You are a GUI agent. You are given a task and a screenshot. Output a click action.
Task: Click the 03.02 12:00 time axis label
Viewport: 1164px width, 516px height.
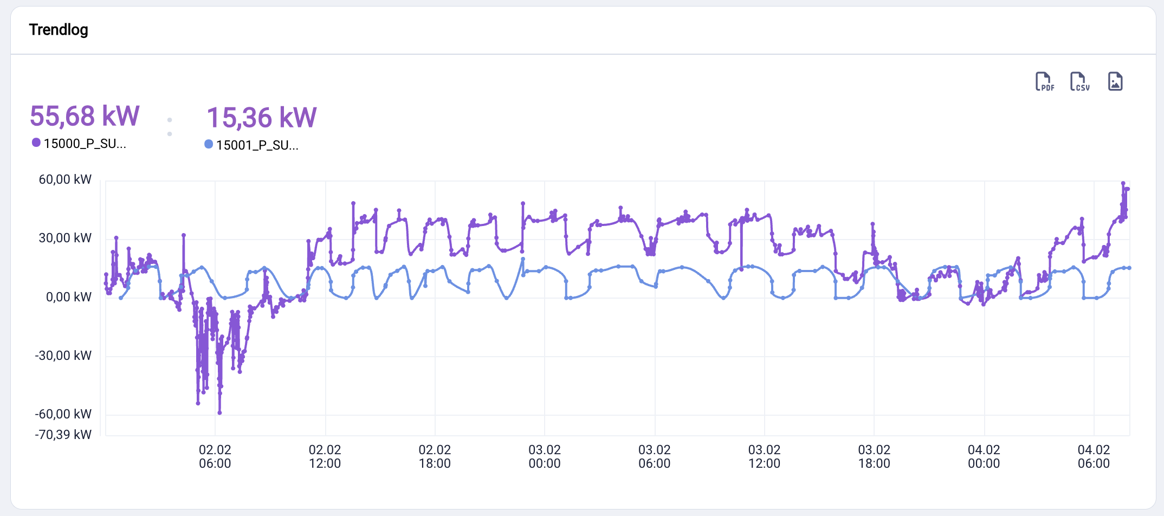(x=764, y=456)
